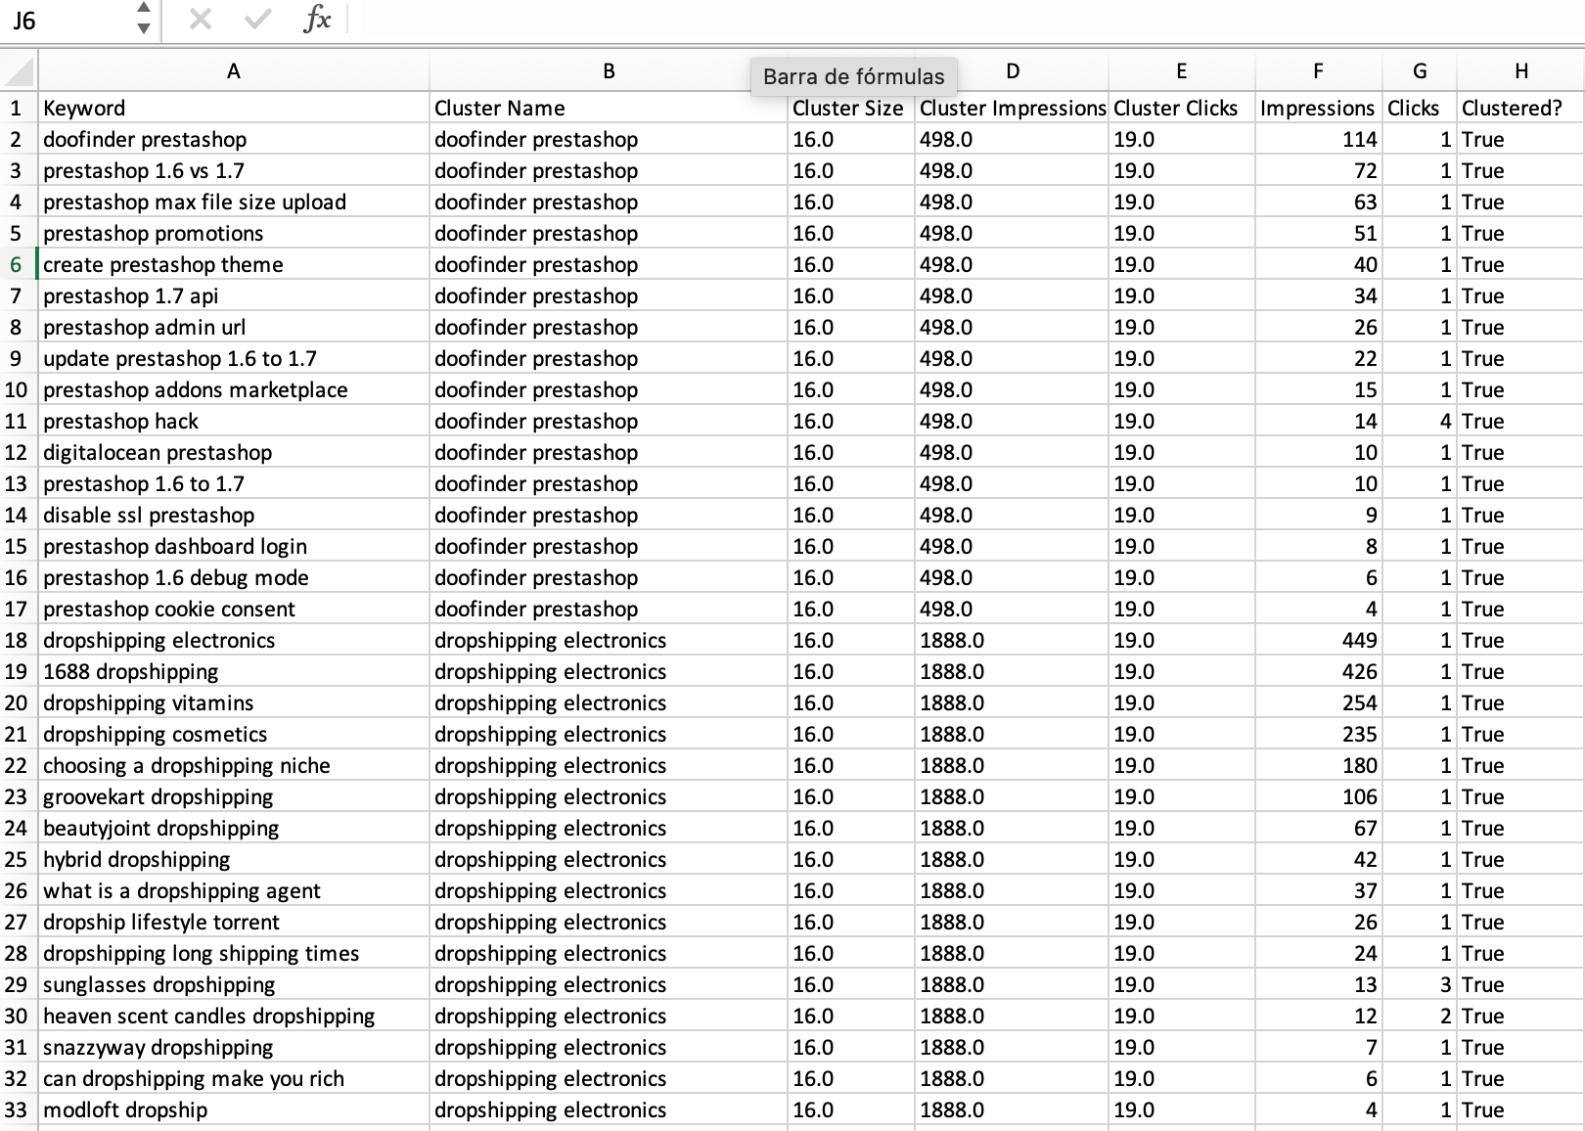The height and width of the screenshot is (1131, 1585).
Task: Click cell 'choosing a dropshipping niche'
Action: pyautogui.click(x=233, y=765)
